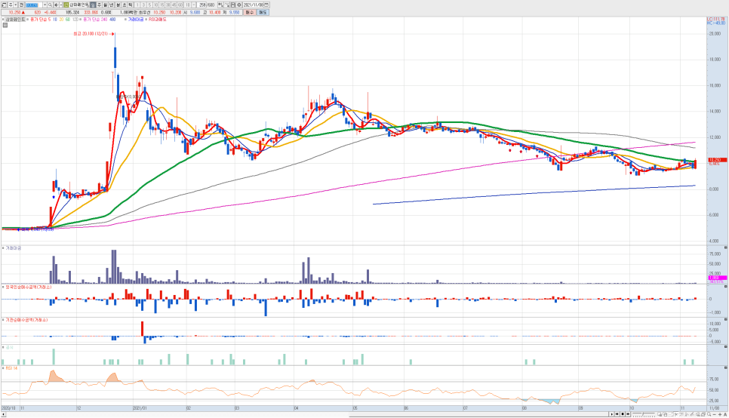
Task: Click the speaker sound icon in toolbar
Action: 57,5
